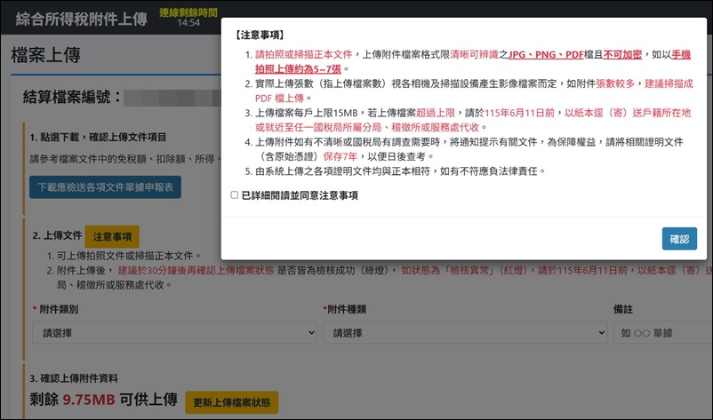713x420 pixels.
Task: Open the yellow 注意事項 button
Action: click(x=112, y=236)
